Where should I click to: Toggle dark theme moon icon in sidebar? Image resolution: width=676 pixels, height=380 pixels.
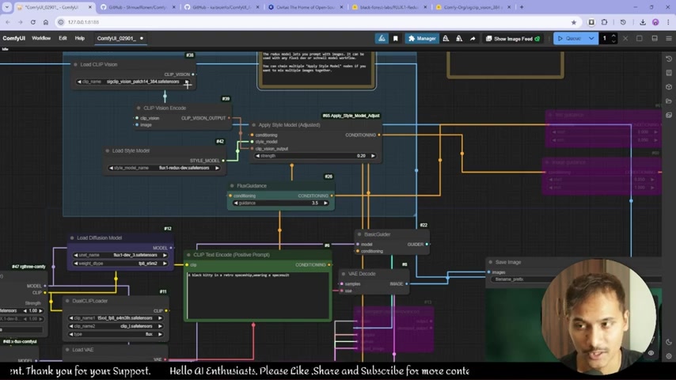(x=669, y=342)
